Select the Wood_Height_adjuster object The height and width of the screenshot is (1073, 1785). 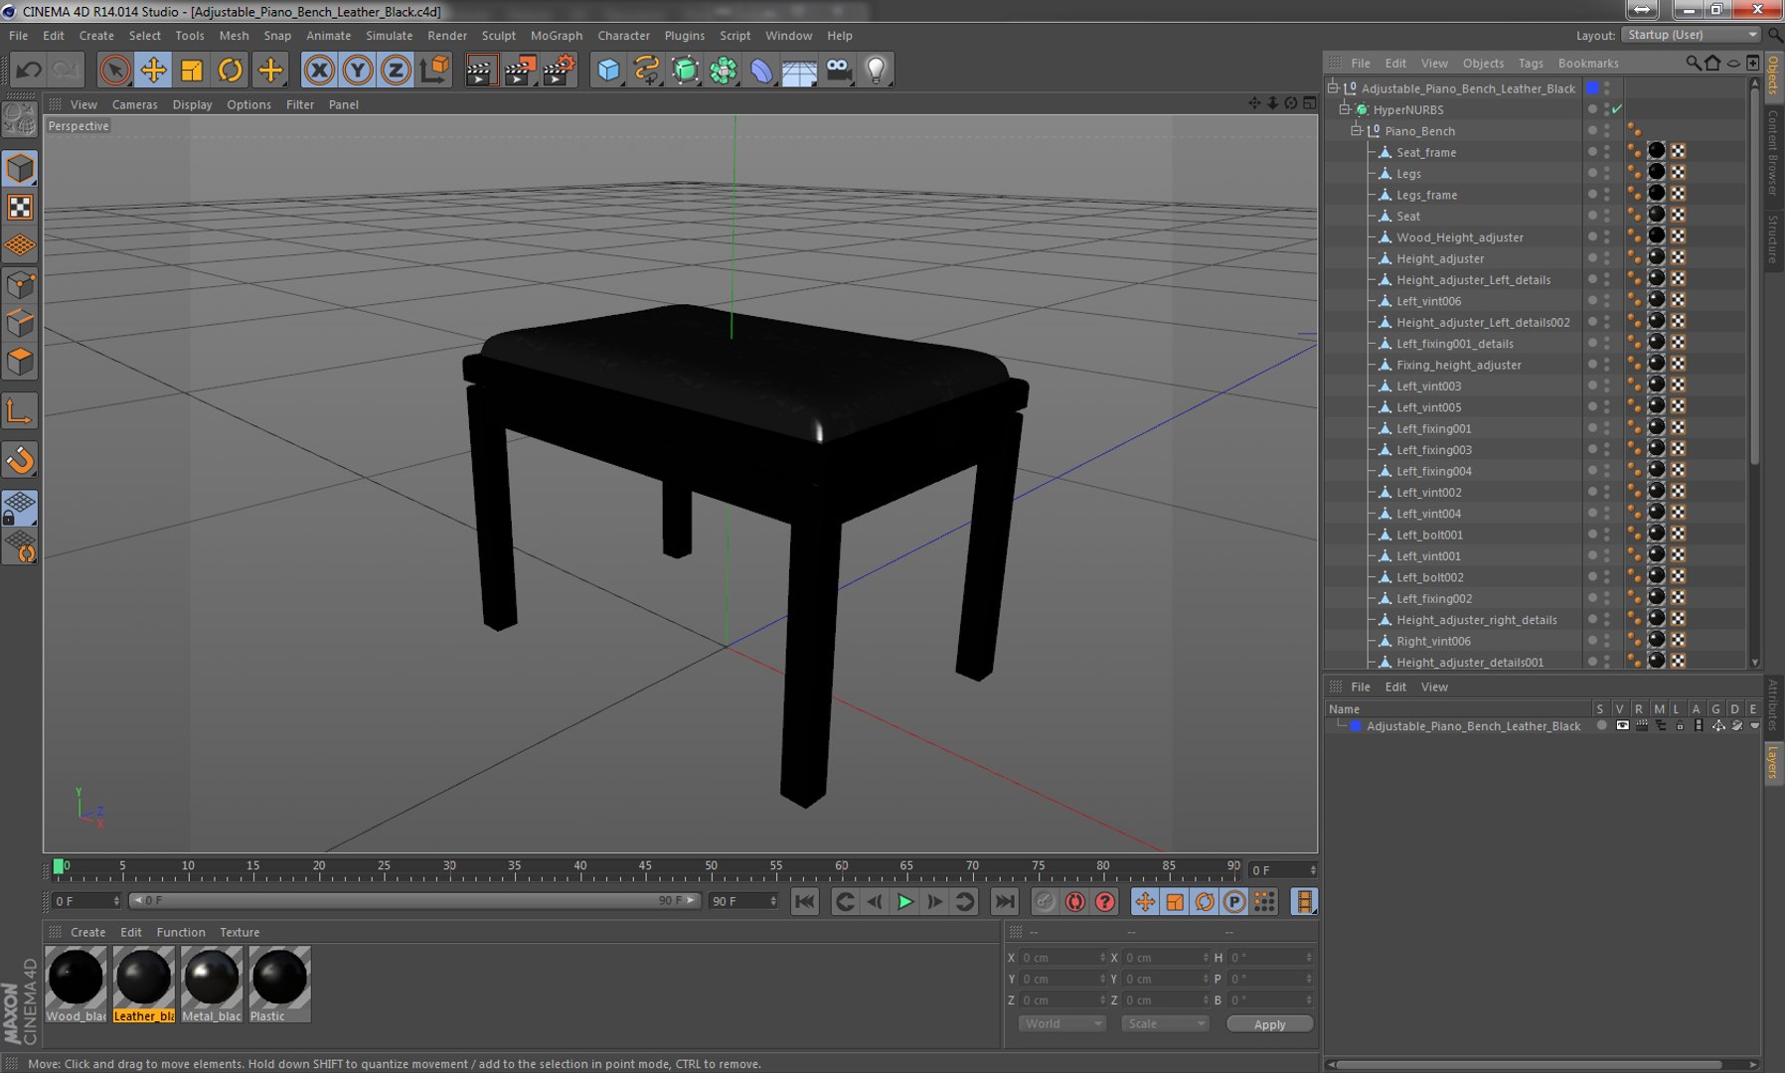1459,237
